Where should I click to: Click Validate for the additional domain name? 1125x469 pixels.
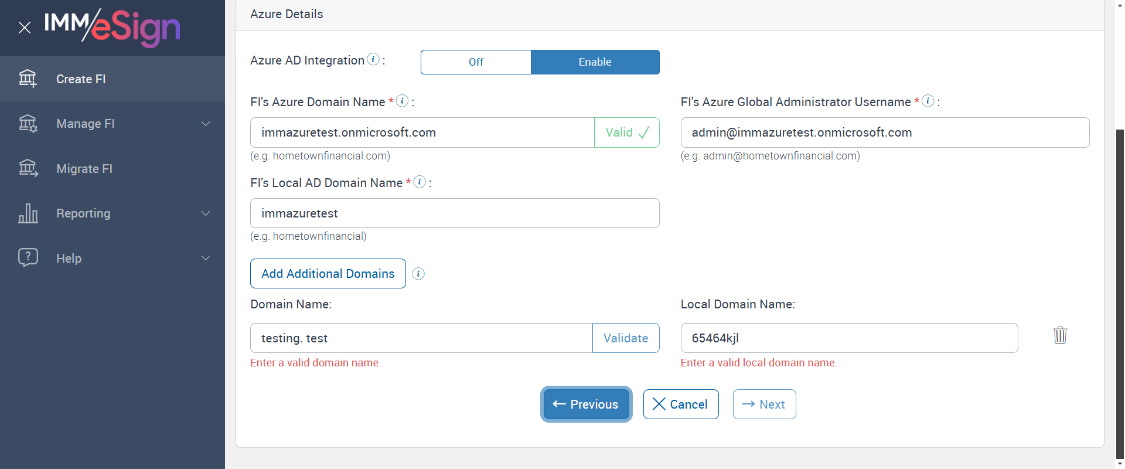[x=625, y=338]
